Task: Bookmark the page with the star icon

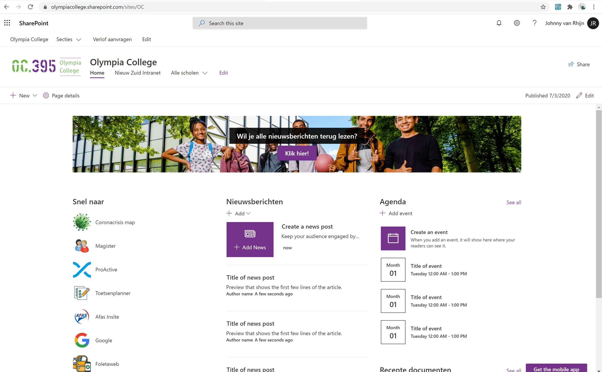Action: click(543, 7)
